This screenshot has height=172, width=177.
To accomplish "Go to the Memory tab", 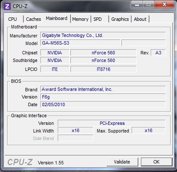I will click(x=80, y=19).
